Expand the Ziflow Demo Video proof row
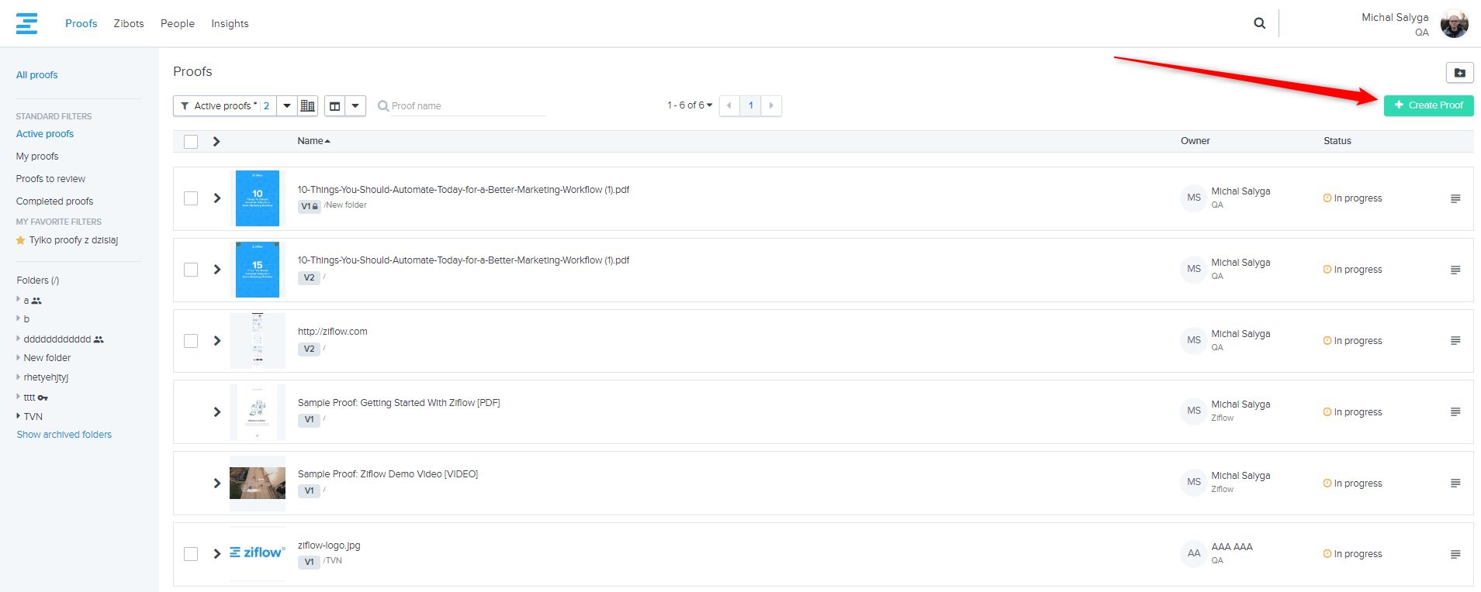 [217, 484]
